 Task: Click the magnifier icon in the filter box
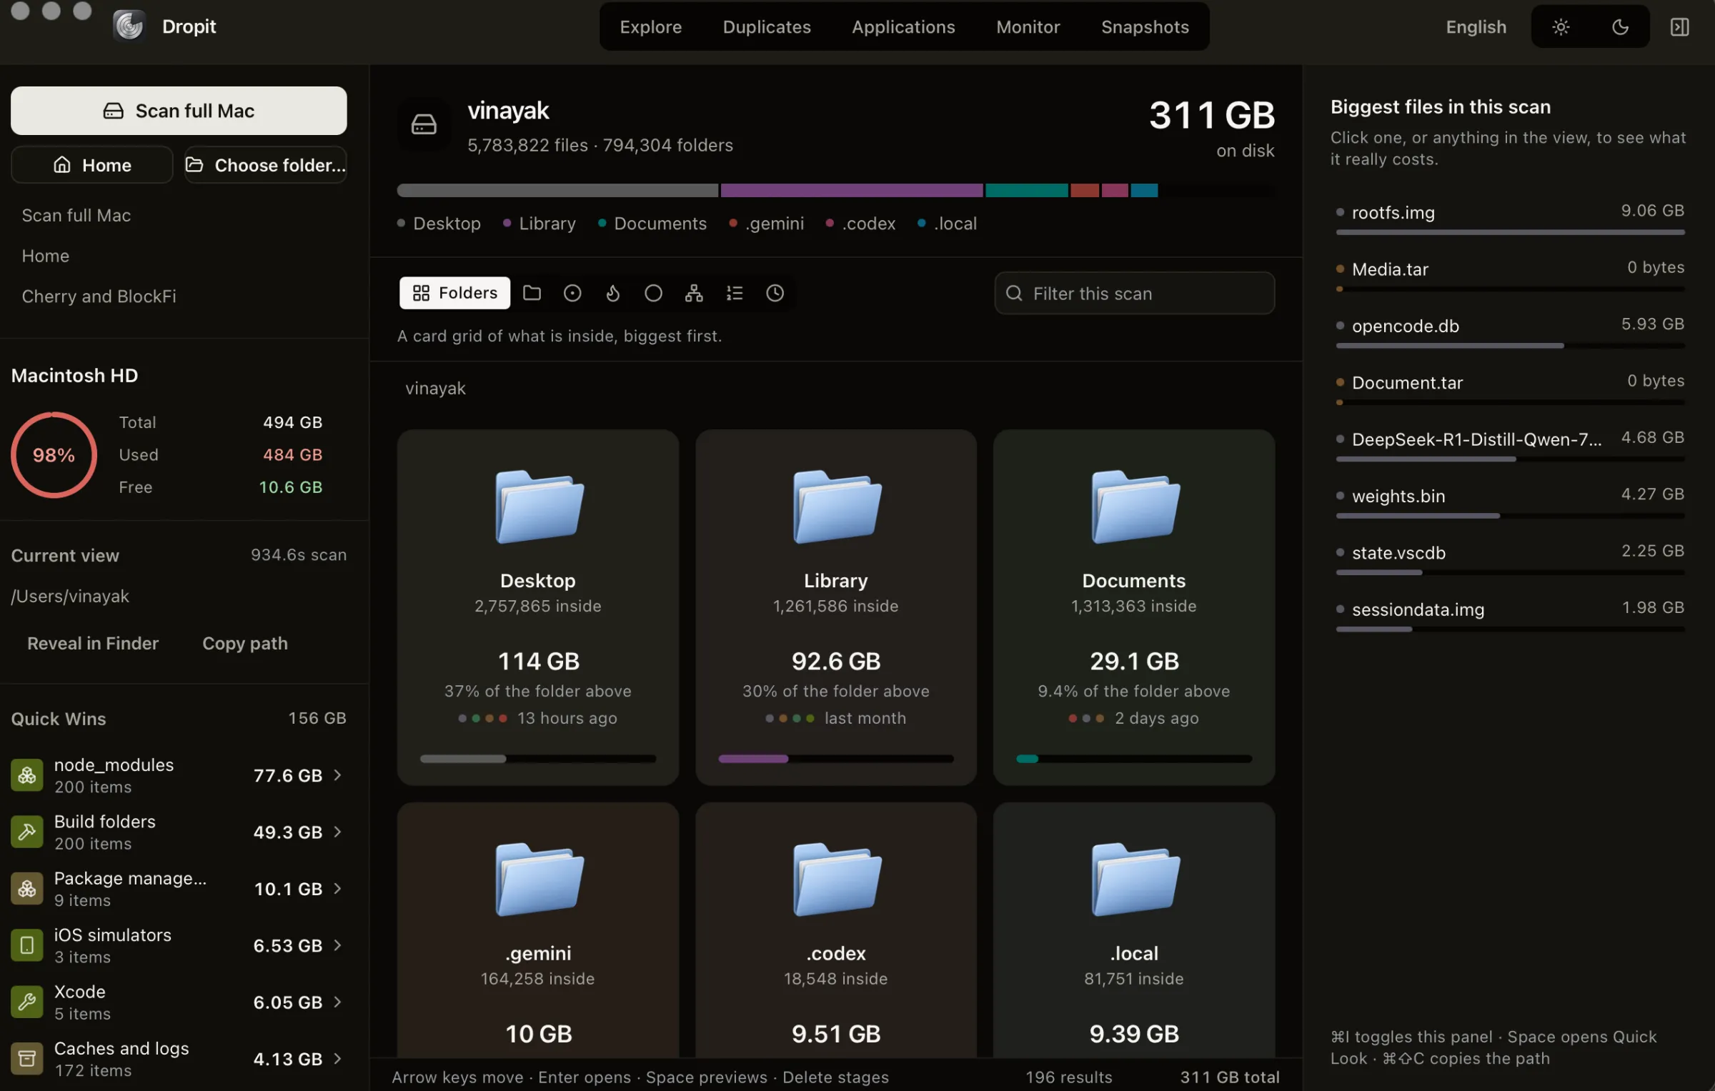pos(1013,293)
